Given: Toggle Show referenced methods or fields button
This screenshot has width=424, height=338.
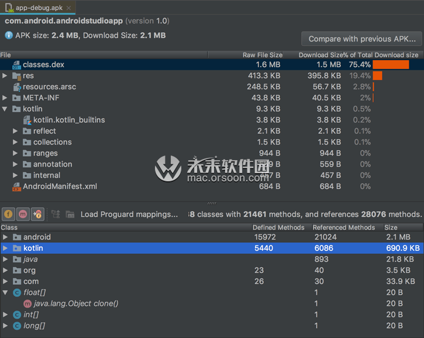Looking at the screenshot, I should [37, 215].
